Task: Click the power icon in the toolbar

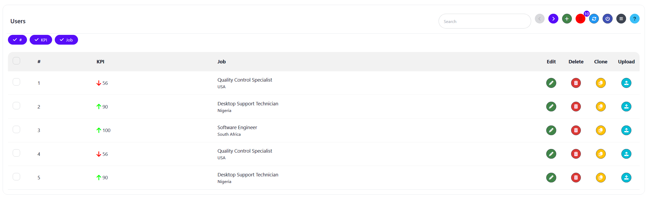Action: (x=607, y=19)
